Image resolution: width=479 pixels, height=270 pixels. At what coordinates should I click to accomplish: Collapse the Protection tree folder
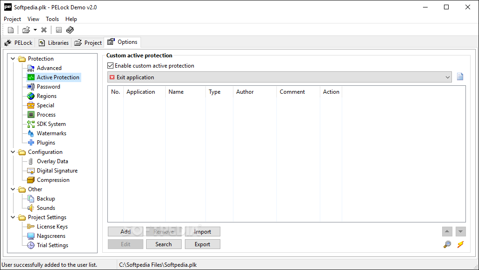13,59
